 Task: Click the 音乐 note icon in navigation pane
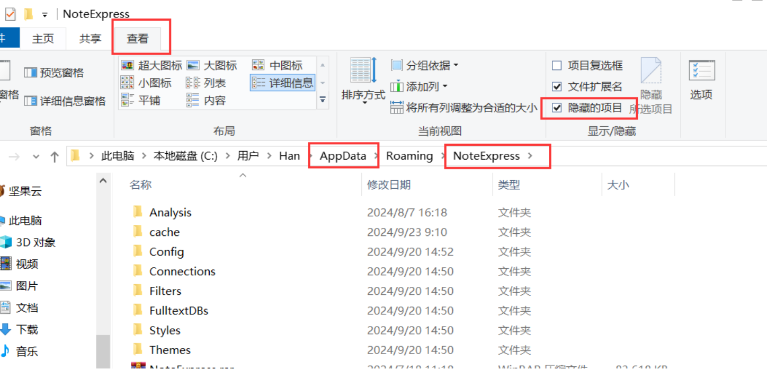coord(6,351)
